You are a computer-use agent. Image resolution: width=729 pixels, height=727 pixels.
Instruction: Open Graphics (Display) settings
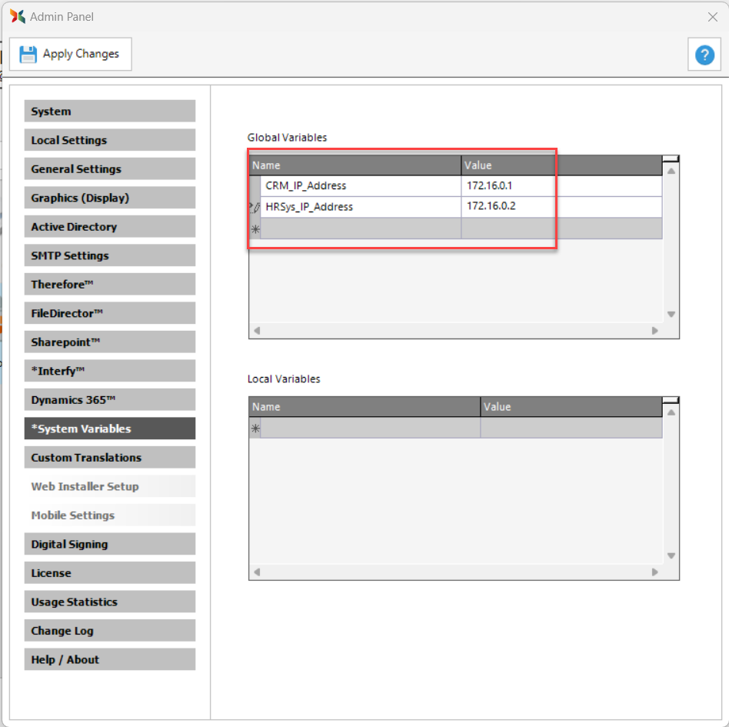pos(109,198)
